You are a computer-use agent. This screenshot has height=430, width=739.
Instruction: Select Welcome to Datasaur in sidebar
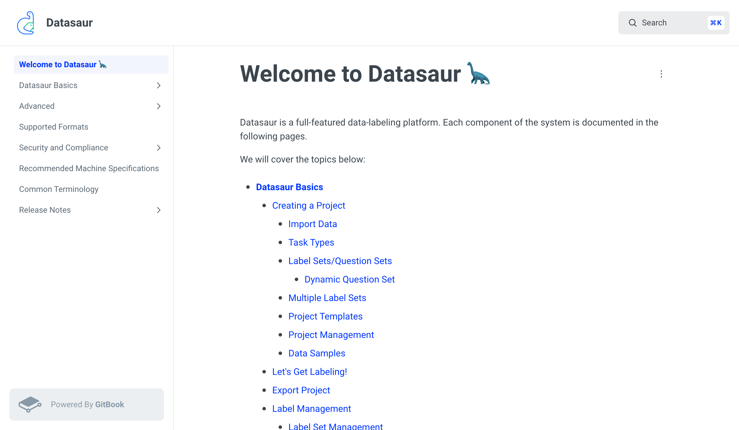(x=91, y=64)
